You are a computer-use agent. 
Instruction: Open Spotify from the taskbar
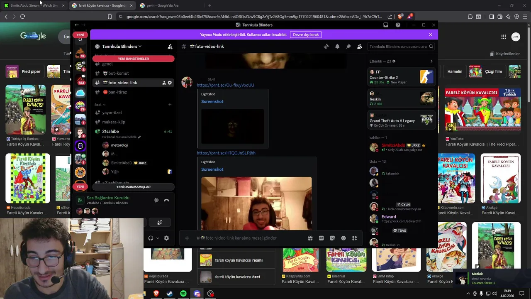click(183, 294)
